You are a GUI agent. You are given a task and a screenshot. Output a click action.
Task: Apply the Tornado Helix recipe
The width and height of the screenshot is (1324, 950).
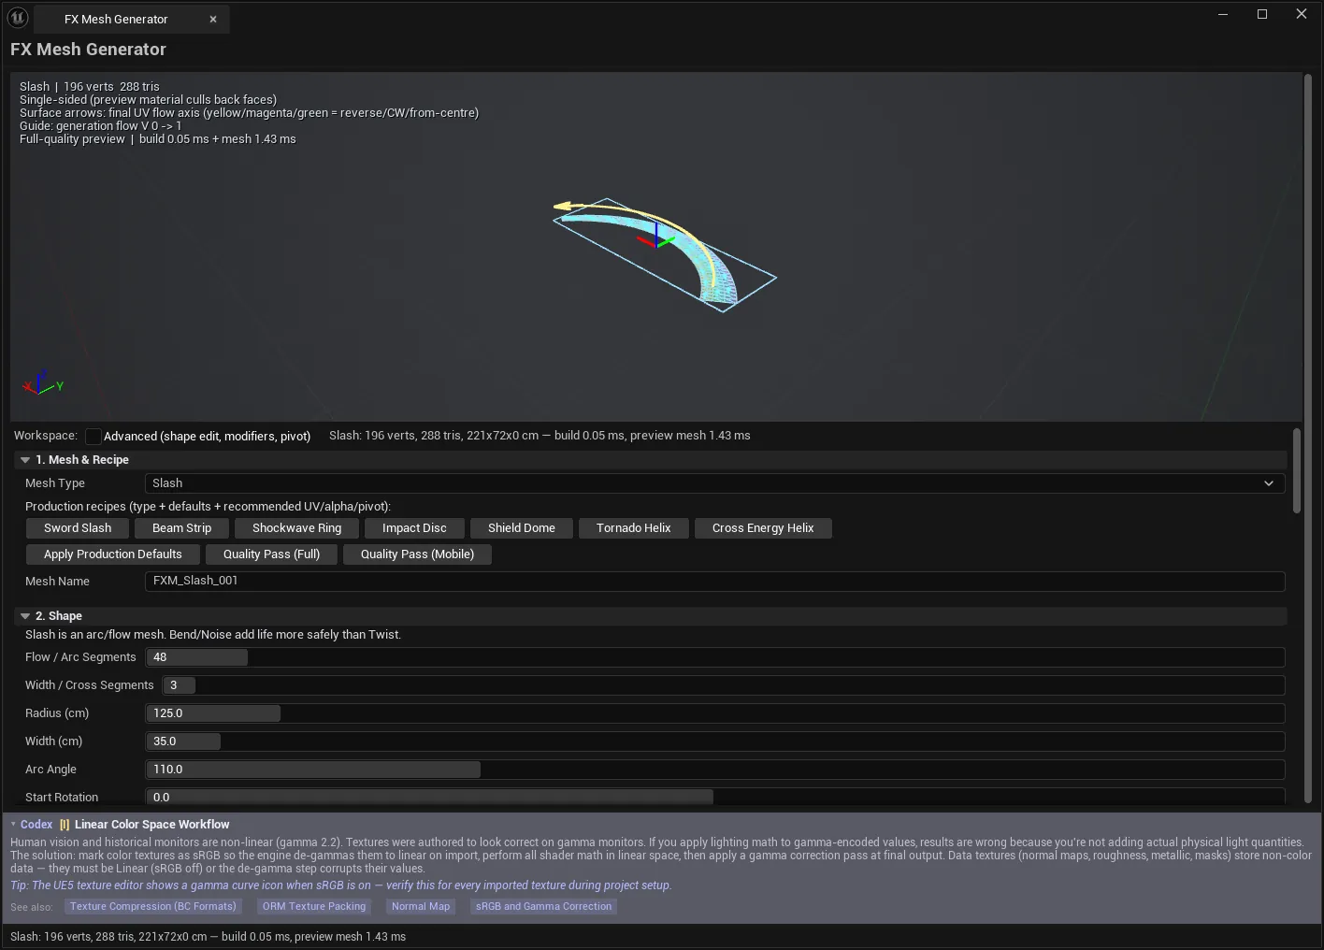[x=634, y=528]
